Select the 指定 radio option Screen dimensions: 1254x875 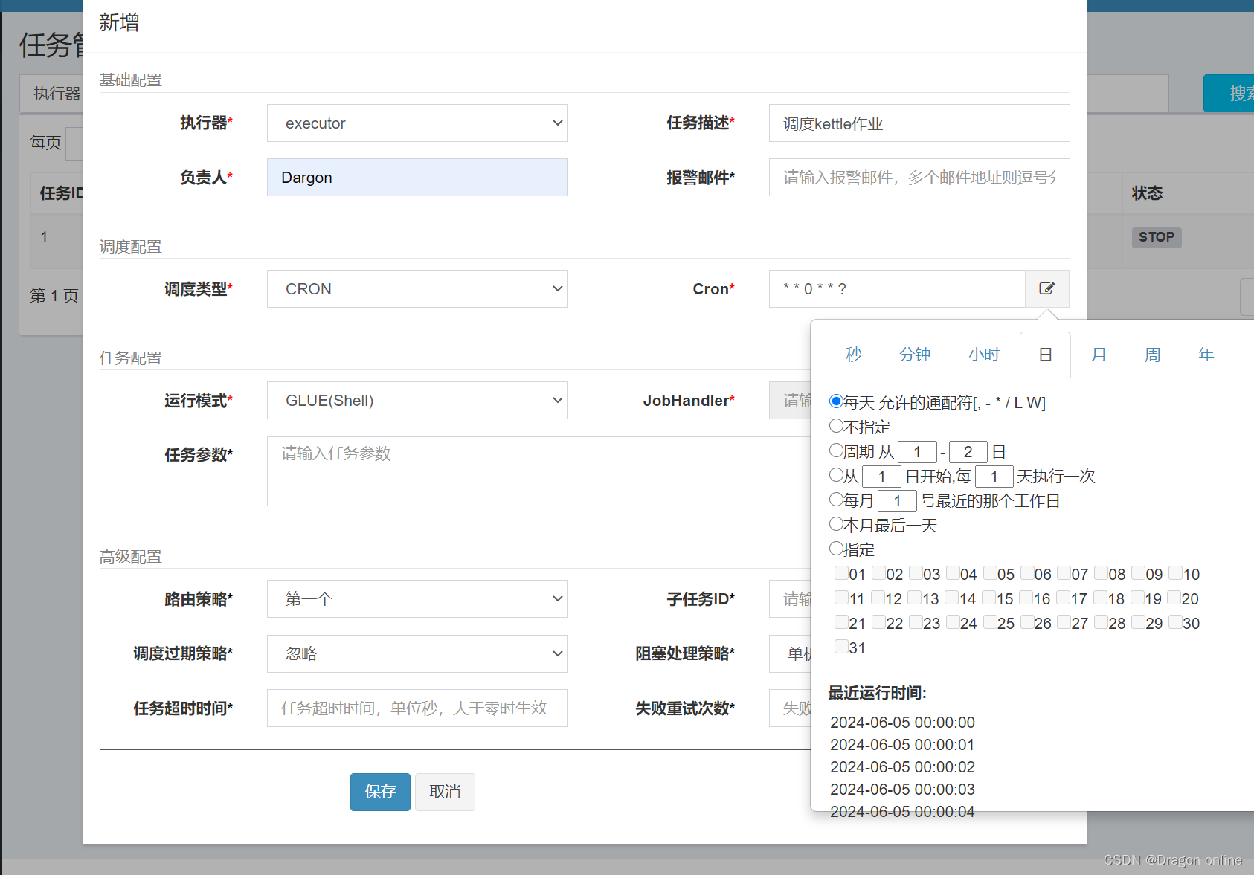tap(836, 549)
